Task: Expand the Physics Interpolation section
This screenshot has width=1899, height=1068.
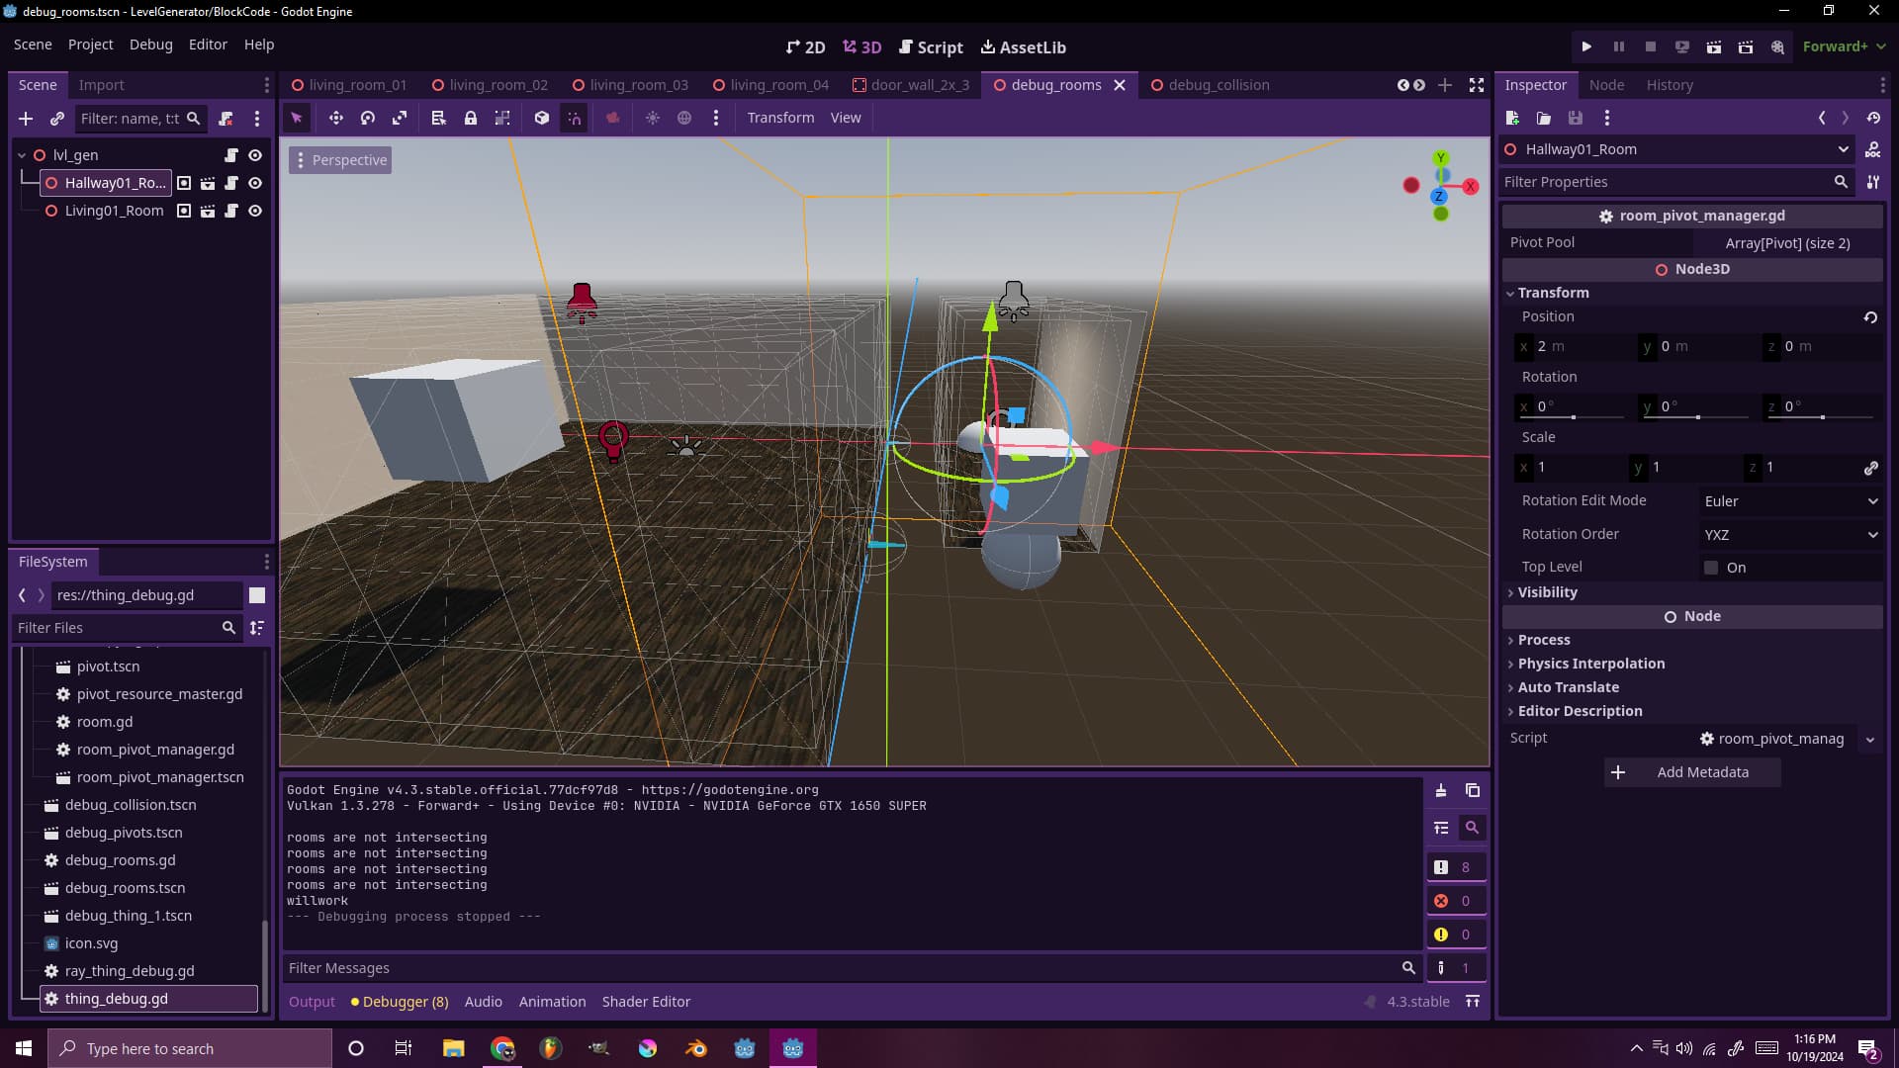Action: coord(1590,664)
